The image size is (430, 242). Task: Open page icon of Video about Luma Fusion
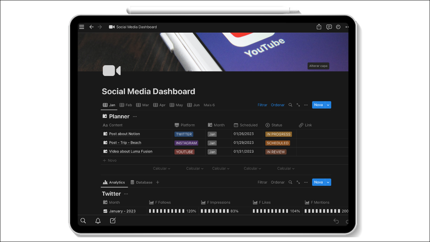(105, 151)
